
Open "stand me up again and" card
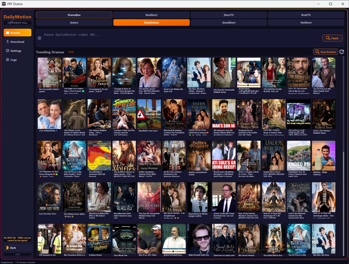click(224, 240)
